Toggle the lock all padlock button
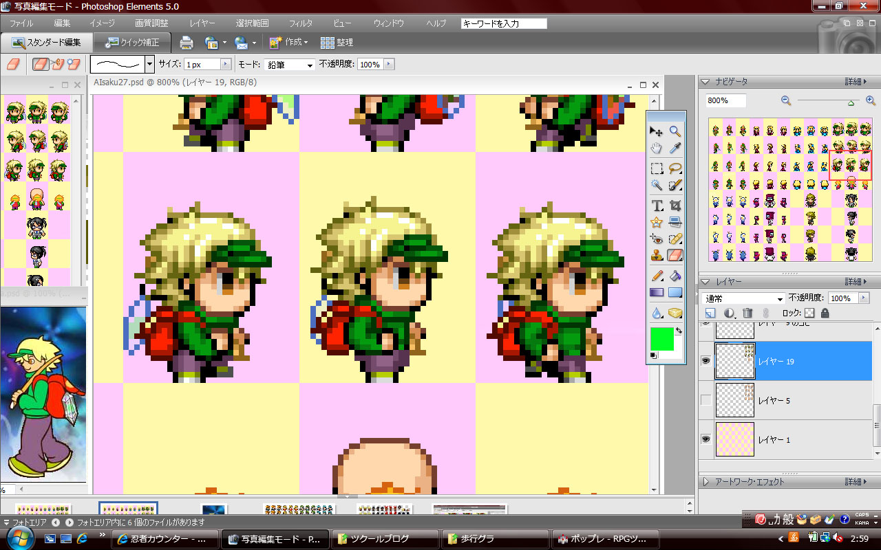The height and width of the screenshot is (550, 881). [825, 313]
